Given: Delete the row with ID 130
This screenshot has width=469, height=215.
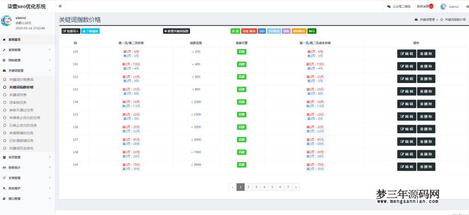Looking at the screenshot, I should pyautogui.click(x=426, y=53).
